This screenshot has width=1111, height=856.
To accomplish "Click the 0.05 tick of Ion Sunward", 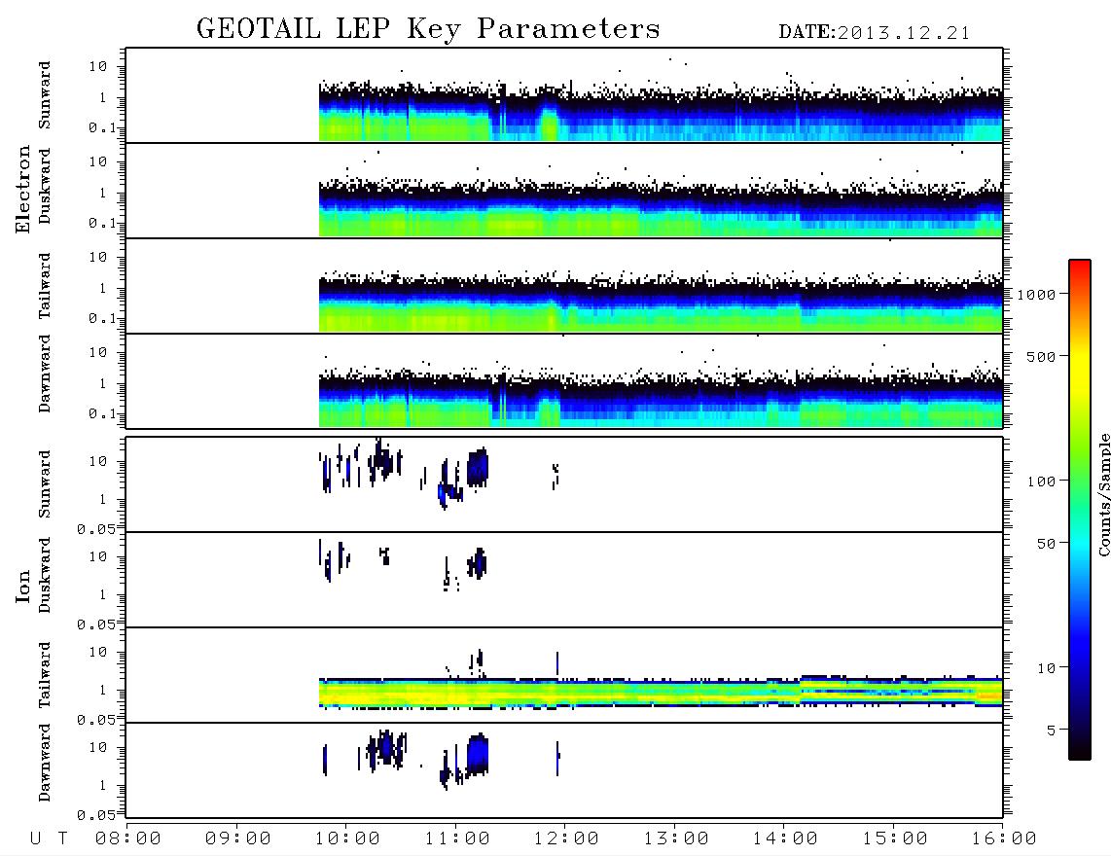I will pyautogui.click(x=96, y=529).
